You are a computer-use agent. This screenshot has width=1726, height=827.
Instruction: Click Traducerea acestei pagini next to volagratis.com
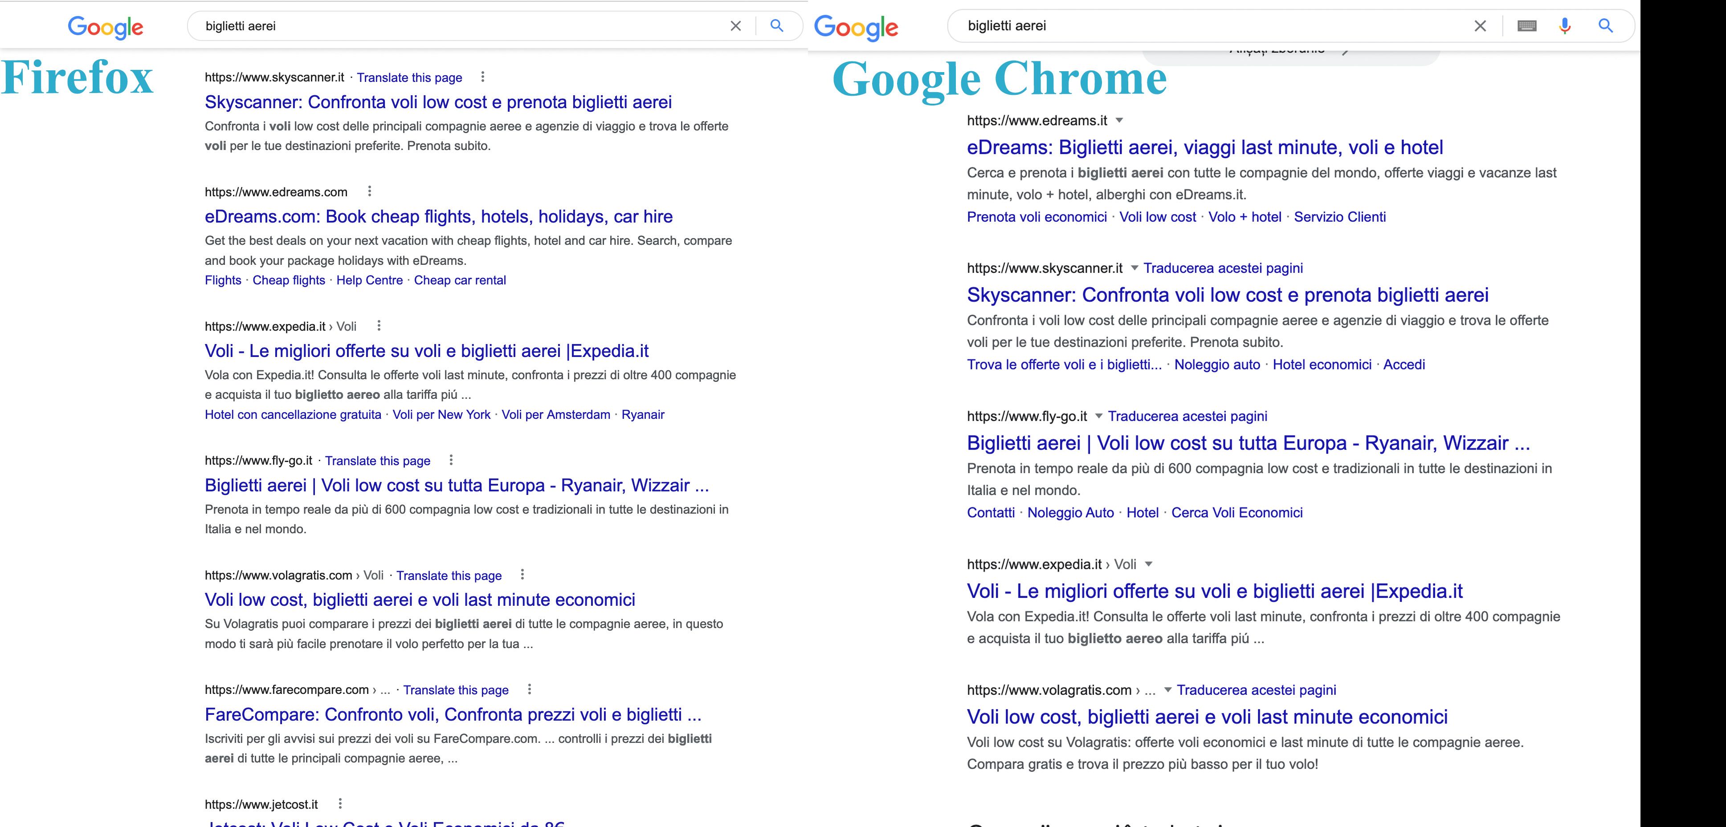click(1257, 690)
